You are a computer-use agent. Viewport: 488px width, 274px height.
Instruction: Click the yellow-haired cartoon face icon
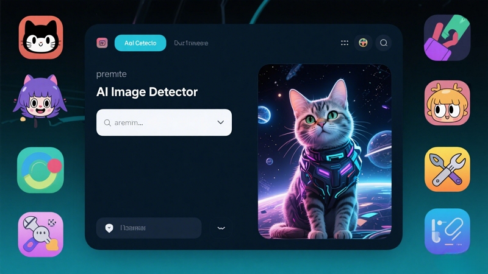(447, 103)
